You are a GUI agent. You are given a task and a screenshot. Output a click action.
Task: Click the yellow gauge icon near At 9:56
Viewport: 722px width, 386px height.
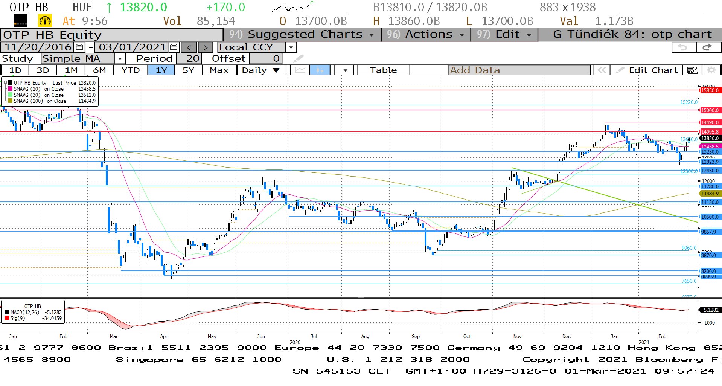45,21
